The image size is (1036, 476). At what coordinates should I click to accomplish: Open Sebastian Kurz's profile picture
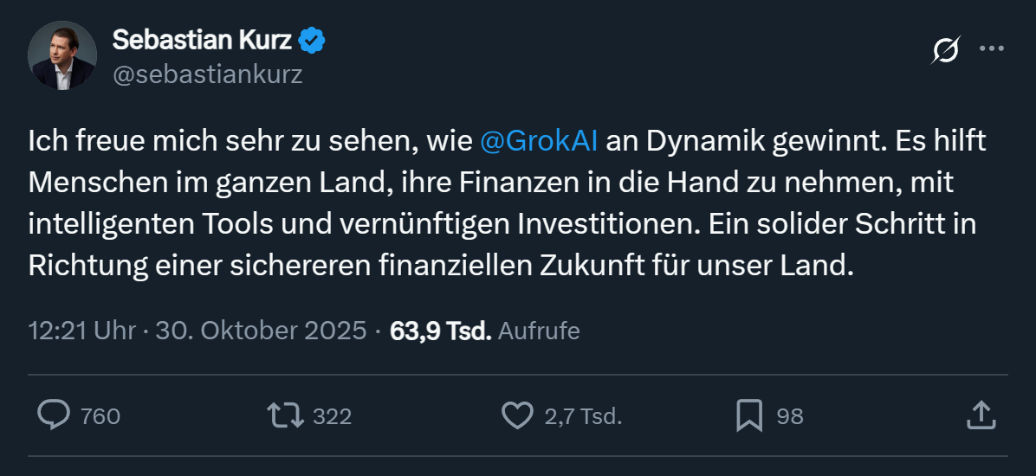point(62,55)
